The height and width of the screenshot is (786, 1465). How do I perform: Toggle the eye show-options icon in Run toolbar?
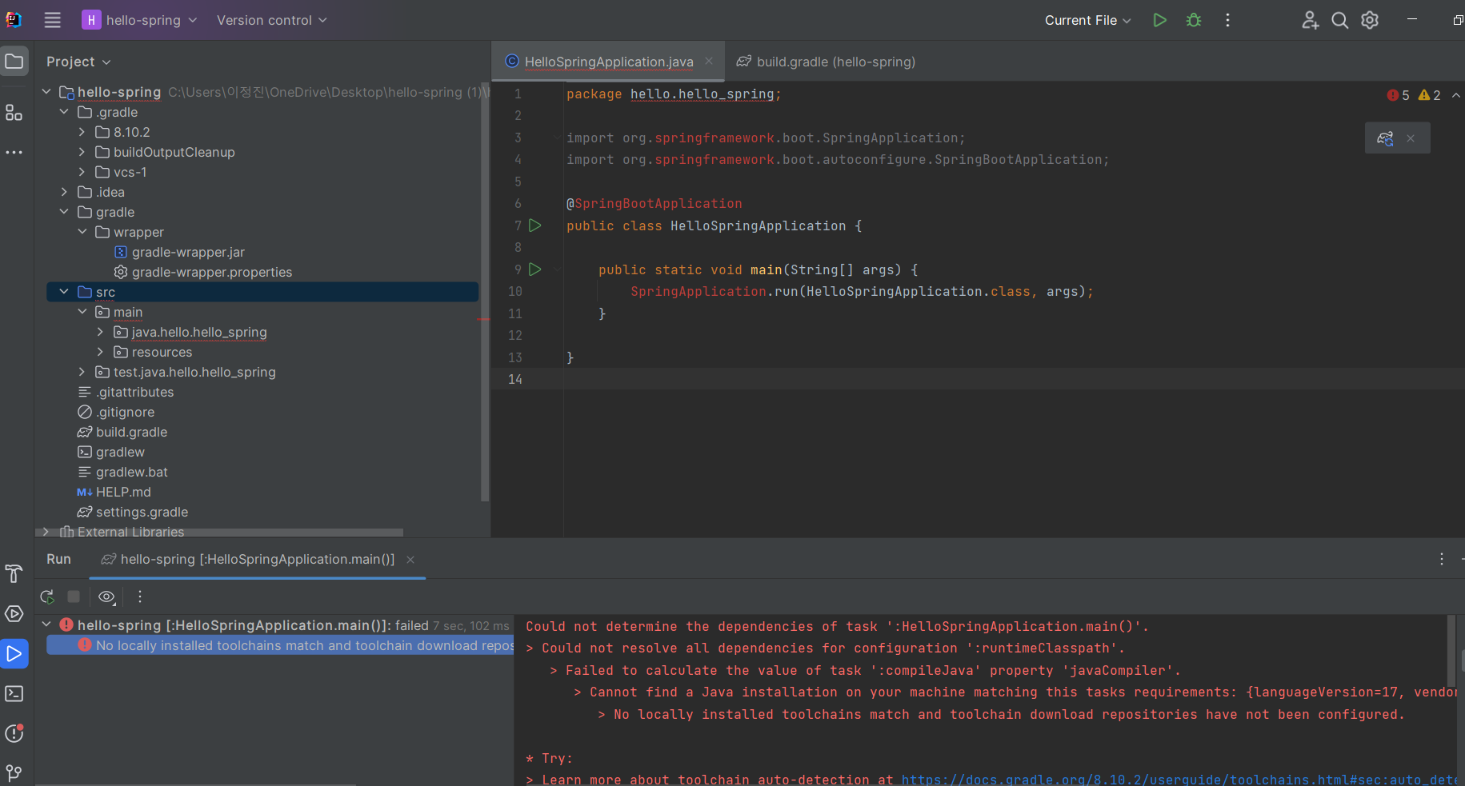point(106,596)
